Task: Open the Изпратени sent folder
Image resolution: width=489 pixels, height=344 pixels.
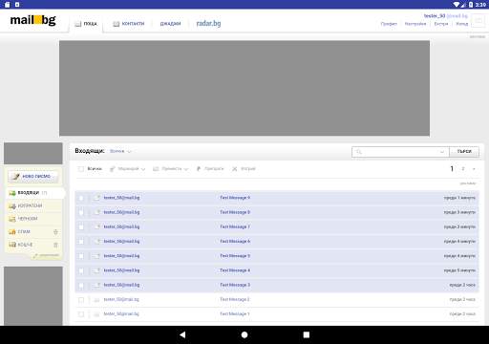Action: coord(26,206)
